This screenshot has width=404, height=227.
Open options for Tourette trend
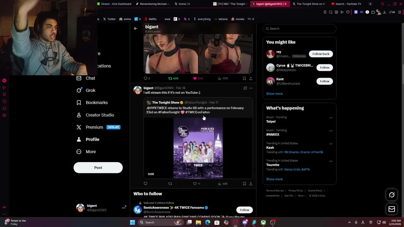click(331, 161)
